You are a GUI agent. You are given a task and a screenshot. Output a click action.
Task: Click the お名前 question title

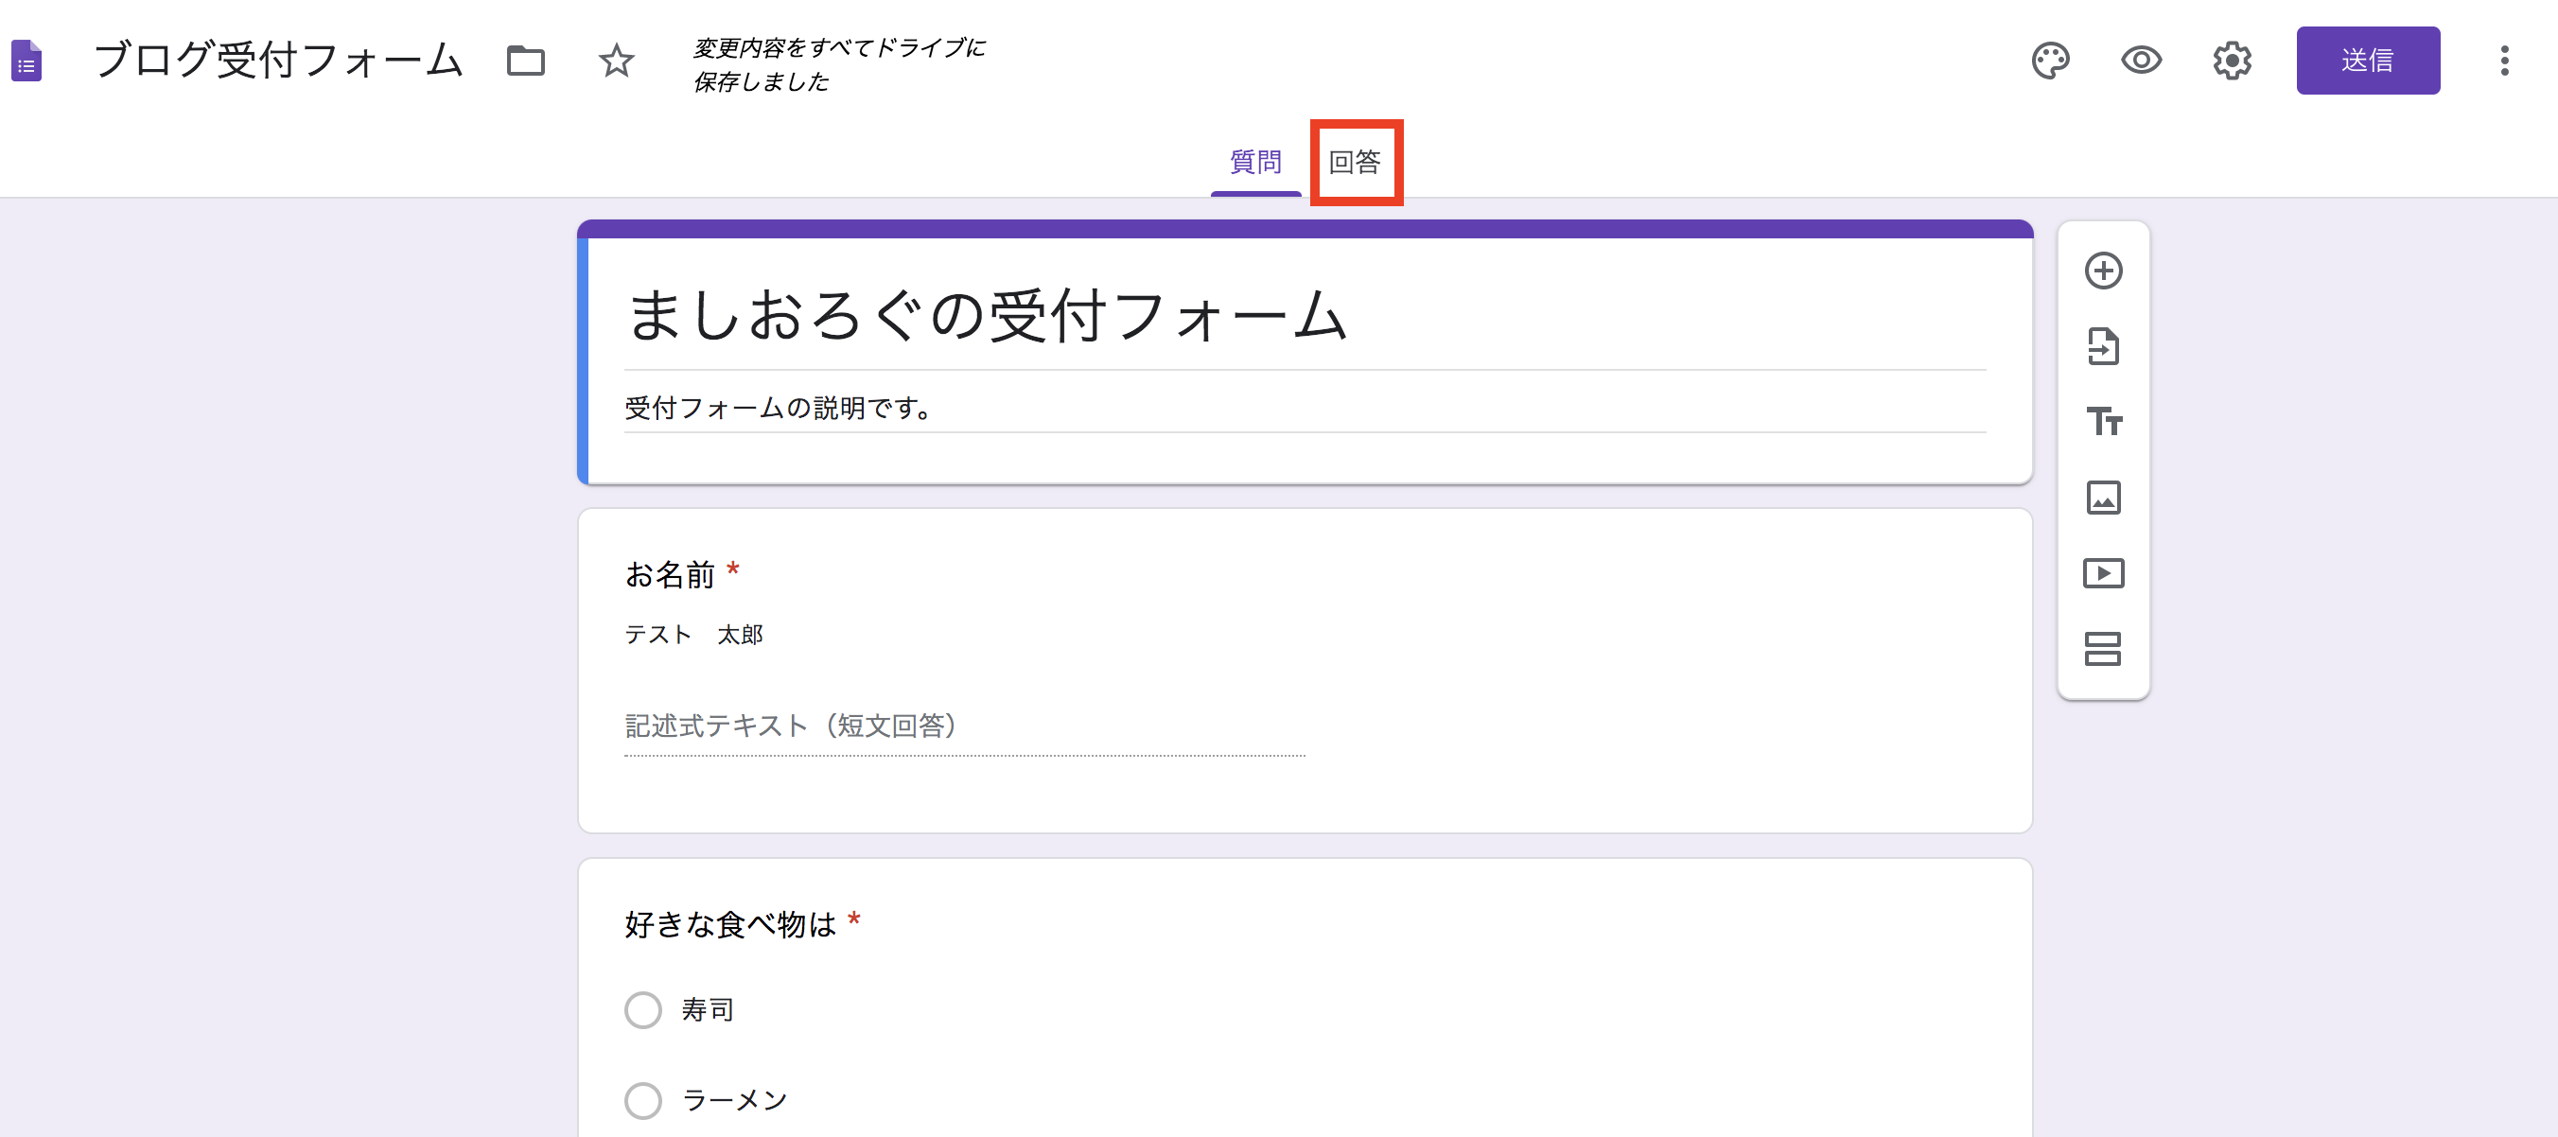point(669,575)
